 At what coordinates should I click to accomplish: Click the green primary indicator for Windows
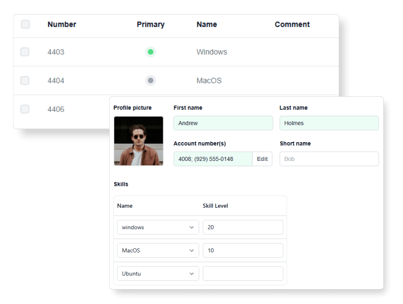[151, 52]
